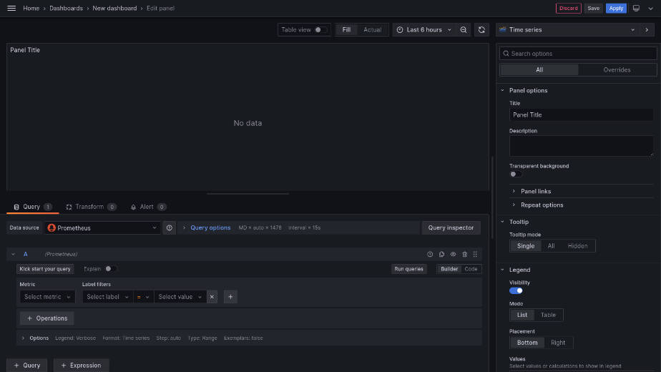Click the zoom out time range icon

tap(464, 30)
